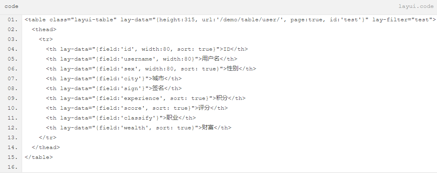Click the 评分 score th line
The height and width of the screenshot is (173, 437).
(x=137, y=108)
